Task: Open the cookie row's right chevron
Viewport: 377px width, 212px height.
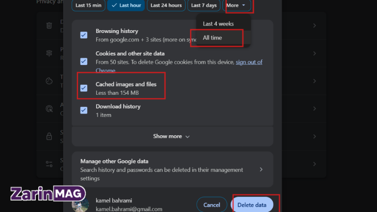Action: (314, 81)
